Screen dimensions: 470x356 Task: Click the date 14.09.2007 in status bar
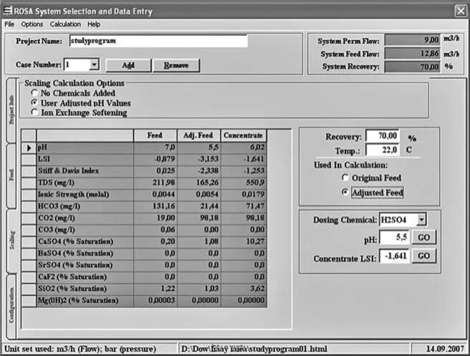click(x=445, y=349)
